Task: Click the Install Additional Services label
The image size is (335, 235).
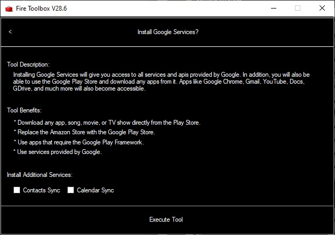Action: click(39, 175)
